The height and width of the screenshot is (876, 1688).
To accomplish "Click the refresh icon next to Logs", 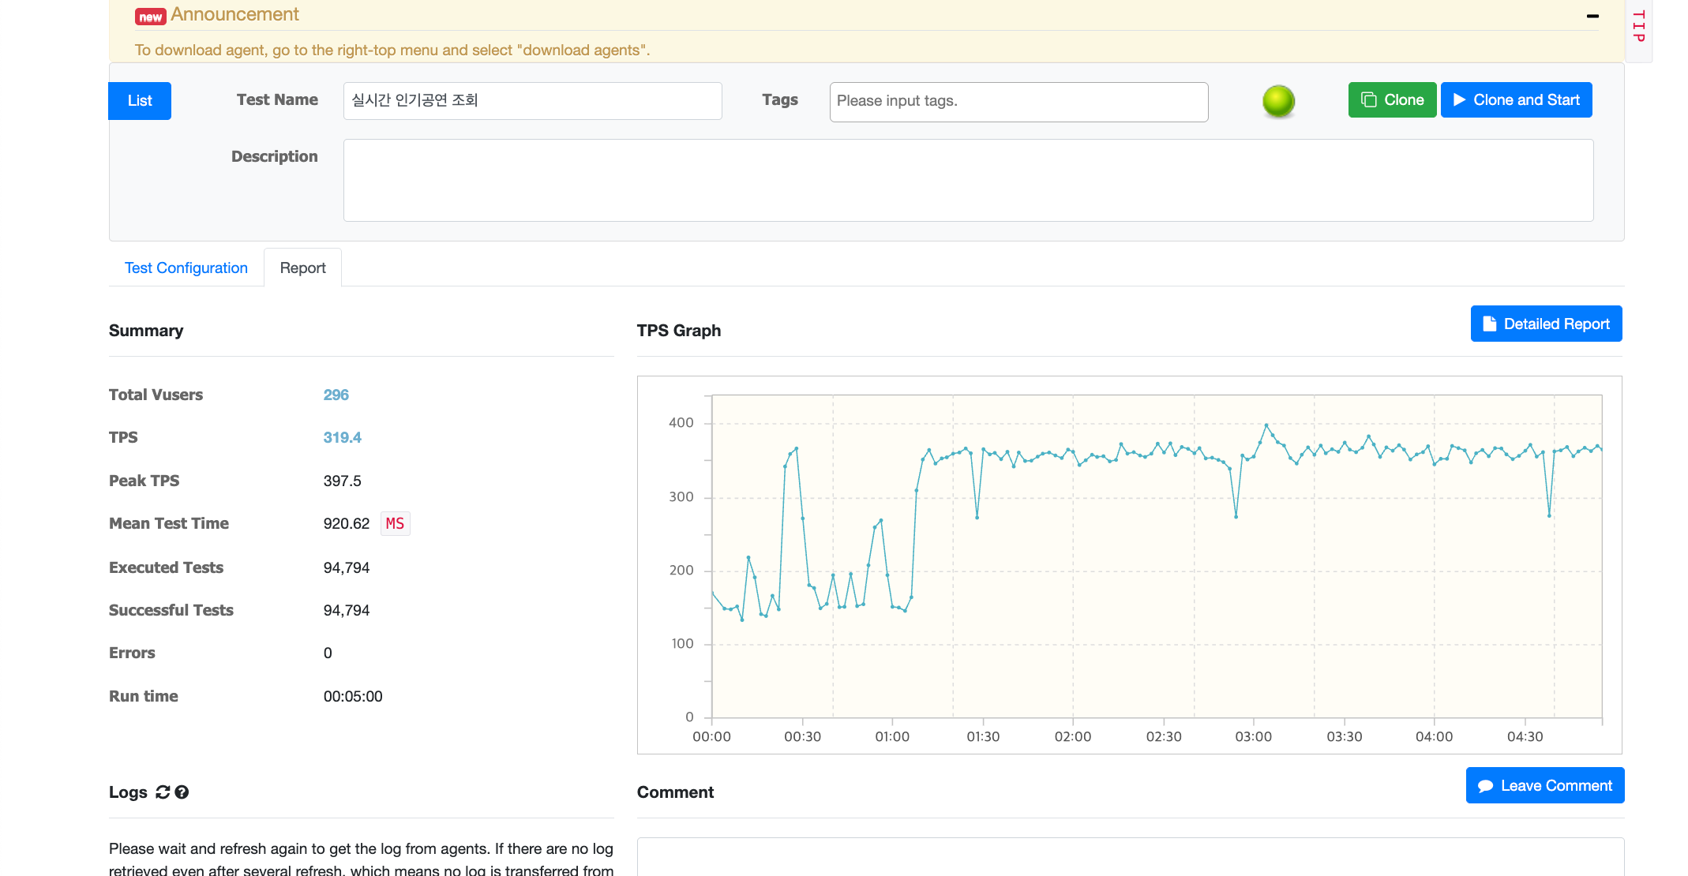I will [x=163, y=792].
